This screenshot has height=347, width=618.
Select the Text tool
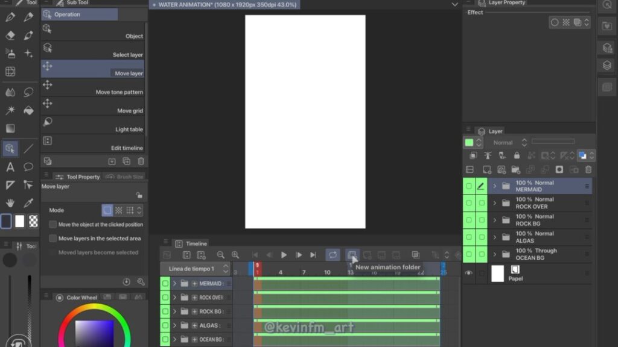pos(10,167)
